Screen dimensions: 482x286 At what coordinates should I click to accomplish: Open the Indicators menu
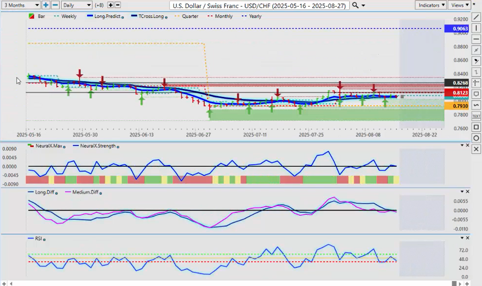(430, 5)
